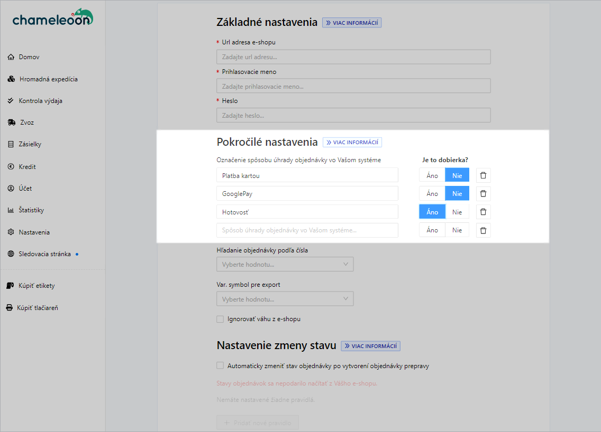Click VIAC INFORMÁCIÍ next to Pokročilé nastavenia
Screen dimensions: 601x432
[352, 142]
